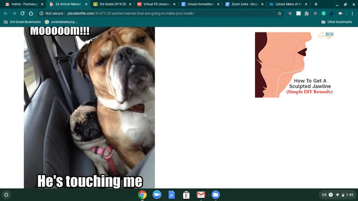Open the status tray showing 1:45
358x201 pixels.
337,195
